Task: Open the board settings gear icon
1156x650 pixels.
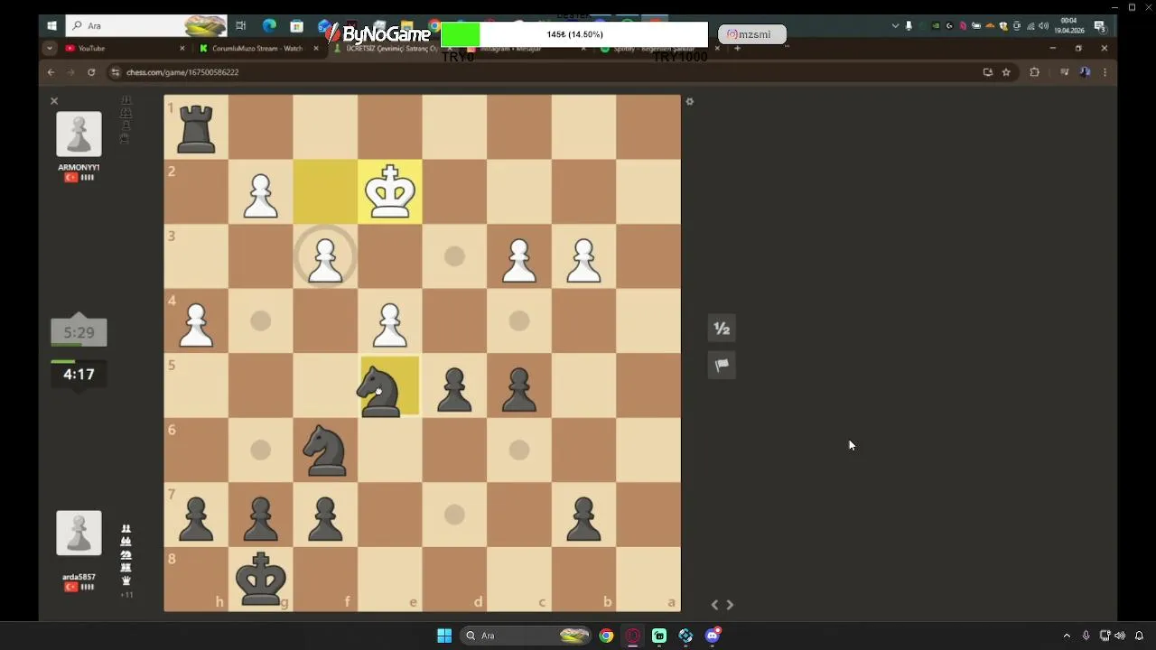Action: [690, 101]
